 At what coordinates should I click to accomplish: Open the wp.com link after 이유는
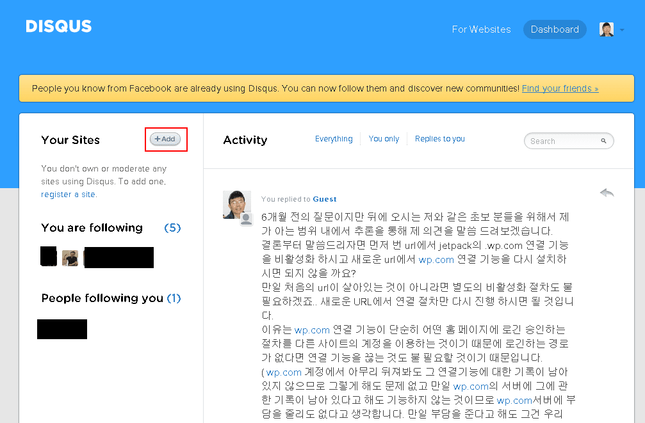[312, 330]
